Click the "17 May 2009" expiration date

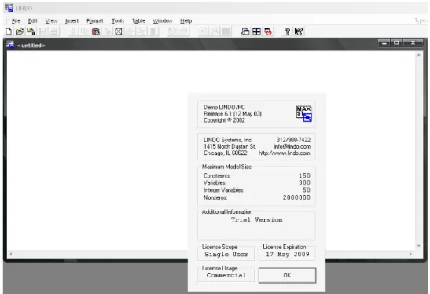288,254
